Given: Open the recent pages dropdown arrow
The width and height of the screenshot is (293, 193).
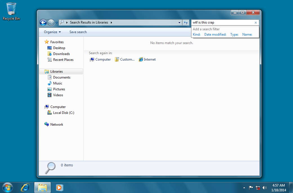Looking at the screenshot, I should pyautogui.click(x=57, y=23).
